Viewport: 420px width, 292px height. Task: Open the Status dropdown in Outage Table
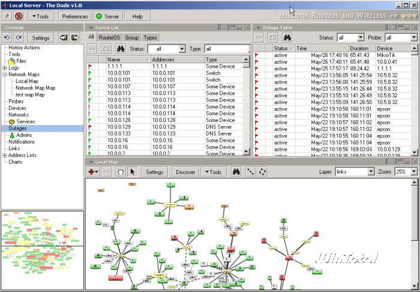pyautogui.click(x=361, y=37)
